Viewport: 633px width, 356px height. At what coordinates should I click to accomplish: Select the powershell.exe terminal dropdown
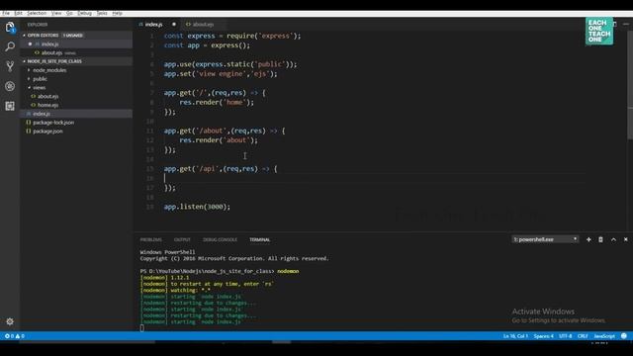[x=545, y=239]
